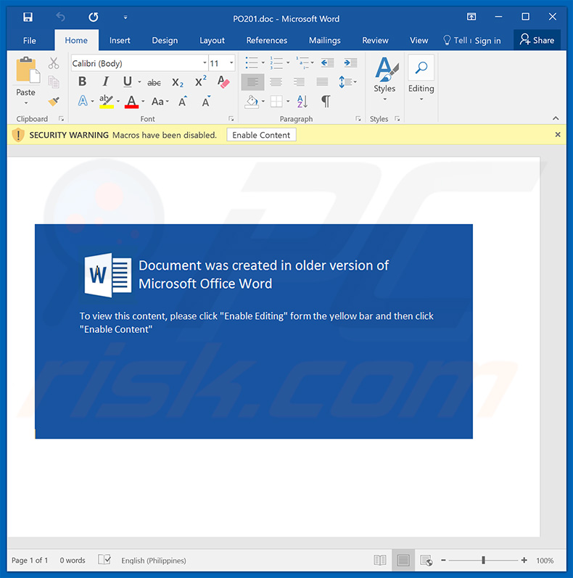573x578 pixels.
Task: Open the References tab
Action: click(267, 41)
